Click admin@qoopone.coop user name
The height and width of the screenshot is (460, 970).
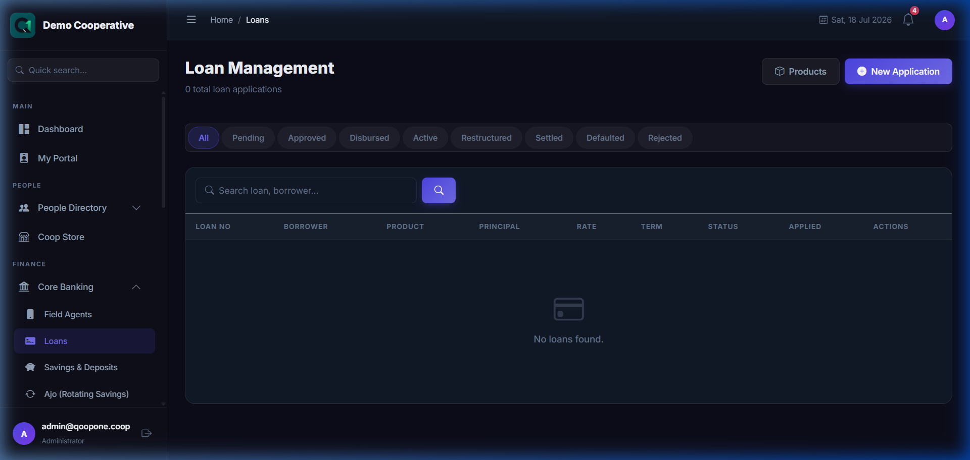86,426
